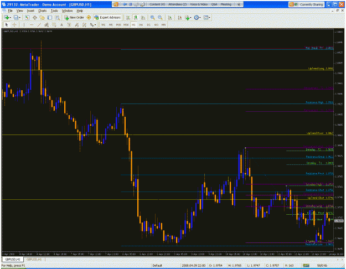Expand the Profiles dropdown arrow
The image size is (346, 269).
pos(19,18)
